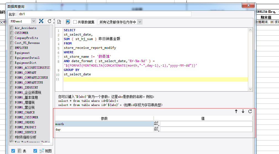279x154 pixels.
Task: Place cursor on highlighted empty line 11
Action: click(155, 79)
